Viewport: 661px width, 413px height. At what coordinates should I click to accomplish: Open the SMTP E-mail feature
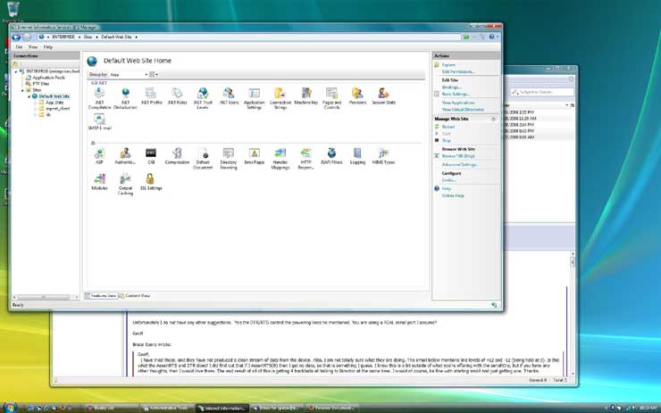(x=99, y=121)
